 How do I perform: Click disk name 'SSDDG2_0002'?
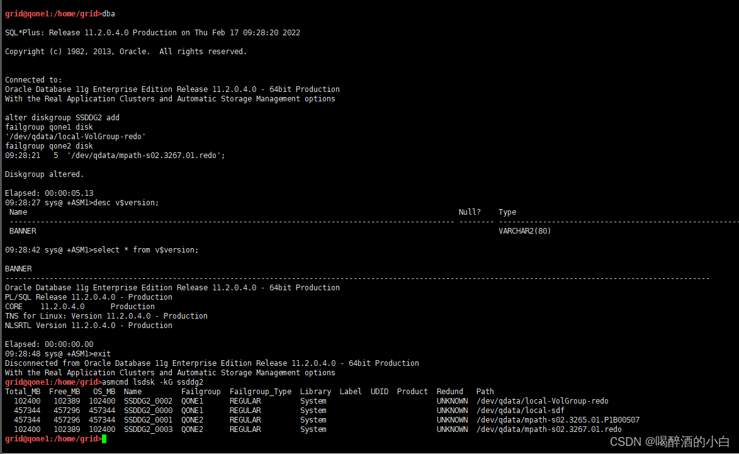tap(148, 400)
